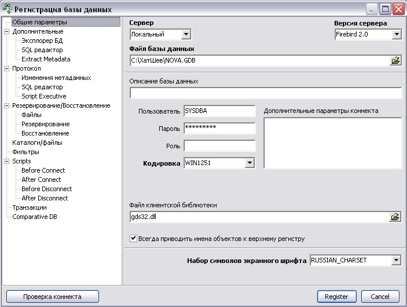407x307 pixels.
Task: Click the Проверка коннекта button
Action: (x=53, y=297)
